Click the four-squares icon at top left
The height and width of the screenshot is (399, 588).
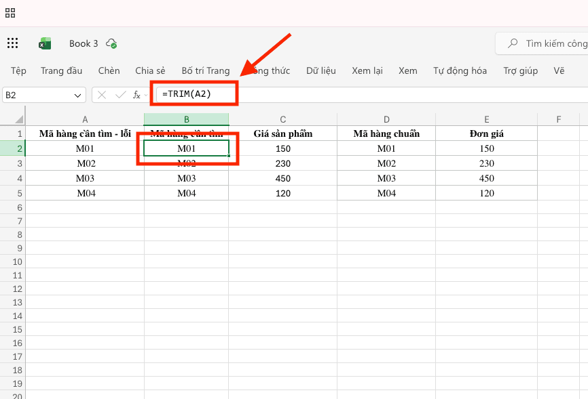[10, 13]
